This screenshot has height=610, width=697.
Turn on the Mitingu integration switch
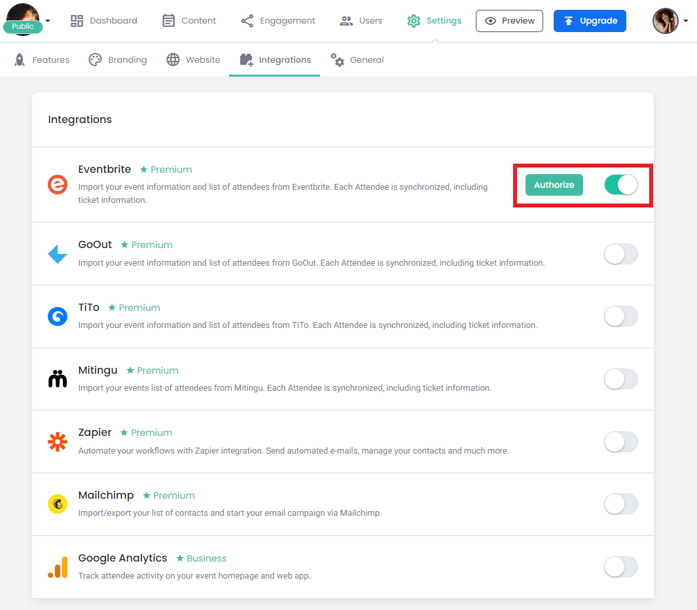[x=621, y=379]
